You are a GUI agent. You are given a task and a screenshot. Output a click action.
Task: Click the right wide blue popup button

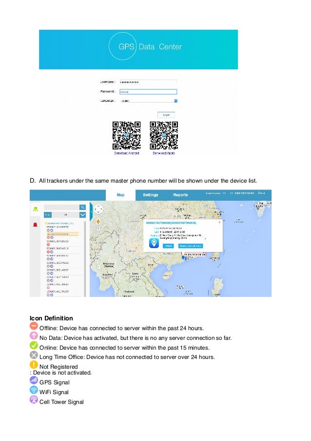[191, 246]
